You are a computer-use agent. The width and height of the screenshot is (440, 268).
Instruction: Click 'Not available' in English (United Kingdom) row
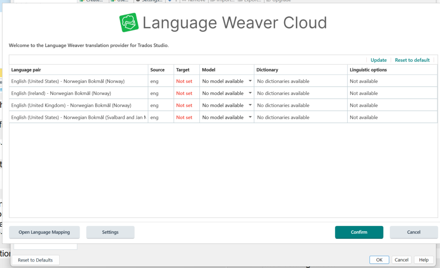[364, 105]
